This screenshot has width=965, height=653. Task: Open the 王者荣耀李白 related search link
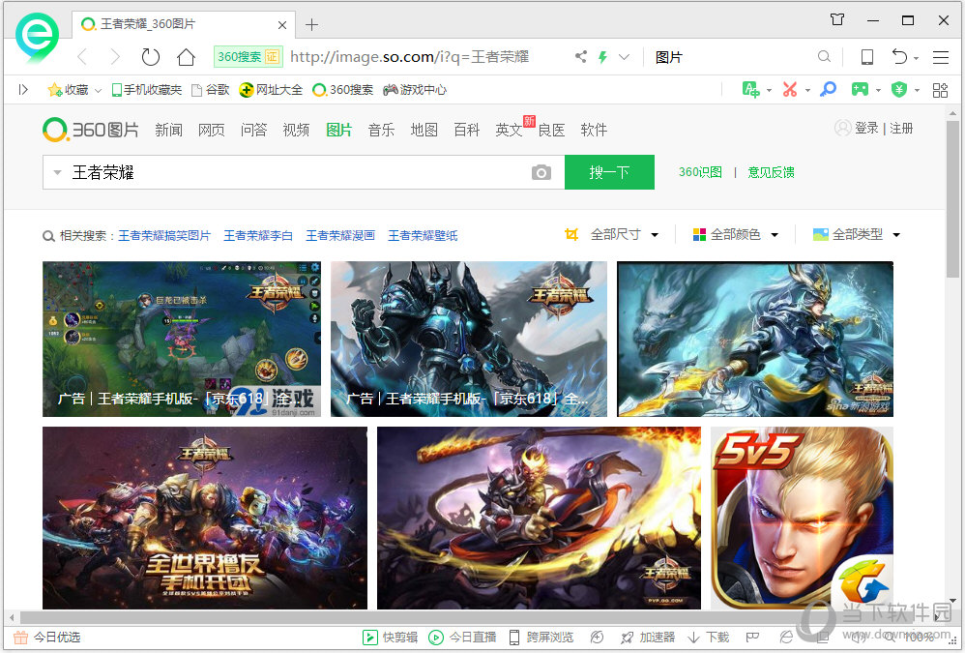coord(257,234)
